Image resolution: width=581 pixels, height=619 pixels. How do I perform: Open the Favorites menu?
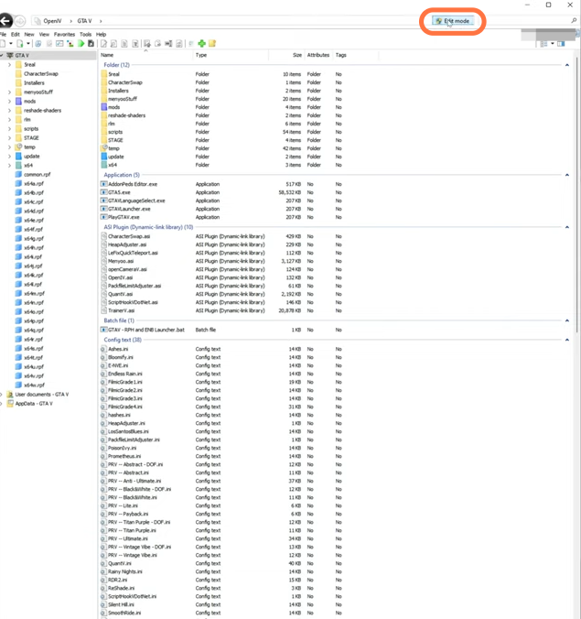tap(65, 34)
